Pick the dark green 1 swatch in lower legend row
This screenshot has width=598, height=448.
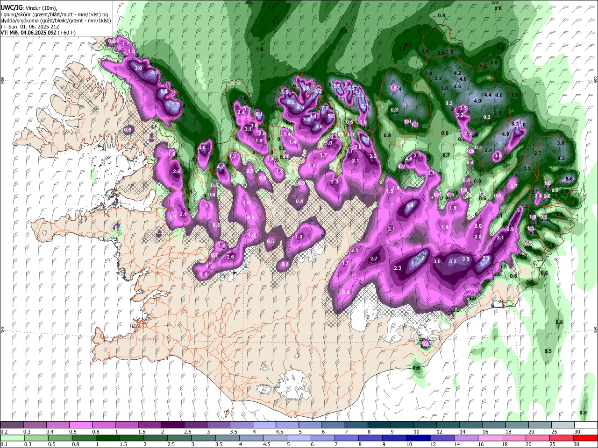click(107, 438)
